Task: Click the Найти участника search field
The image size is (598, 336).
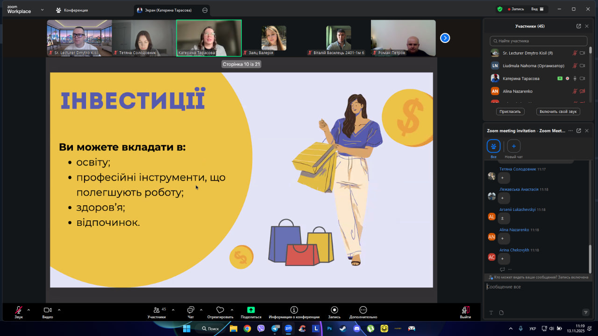Action: point(538,41)
